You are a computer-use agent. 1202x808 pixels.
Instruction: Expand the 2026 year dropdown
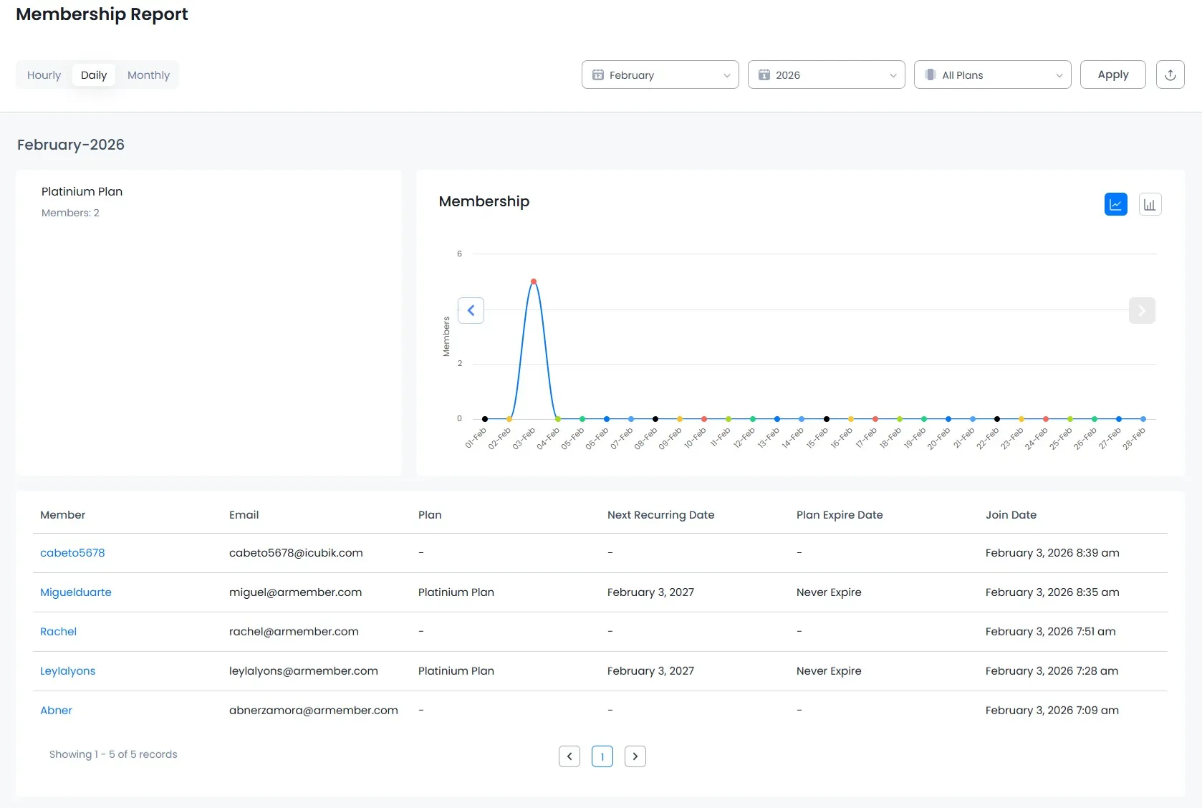coord(826,74)
